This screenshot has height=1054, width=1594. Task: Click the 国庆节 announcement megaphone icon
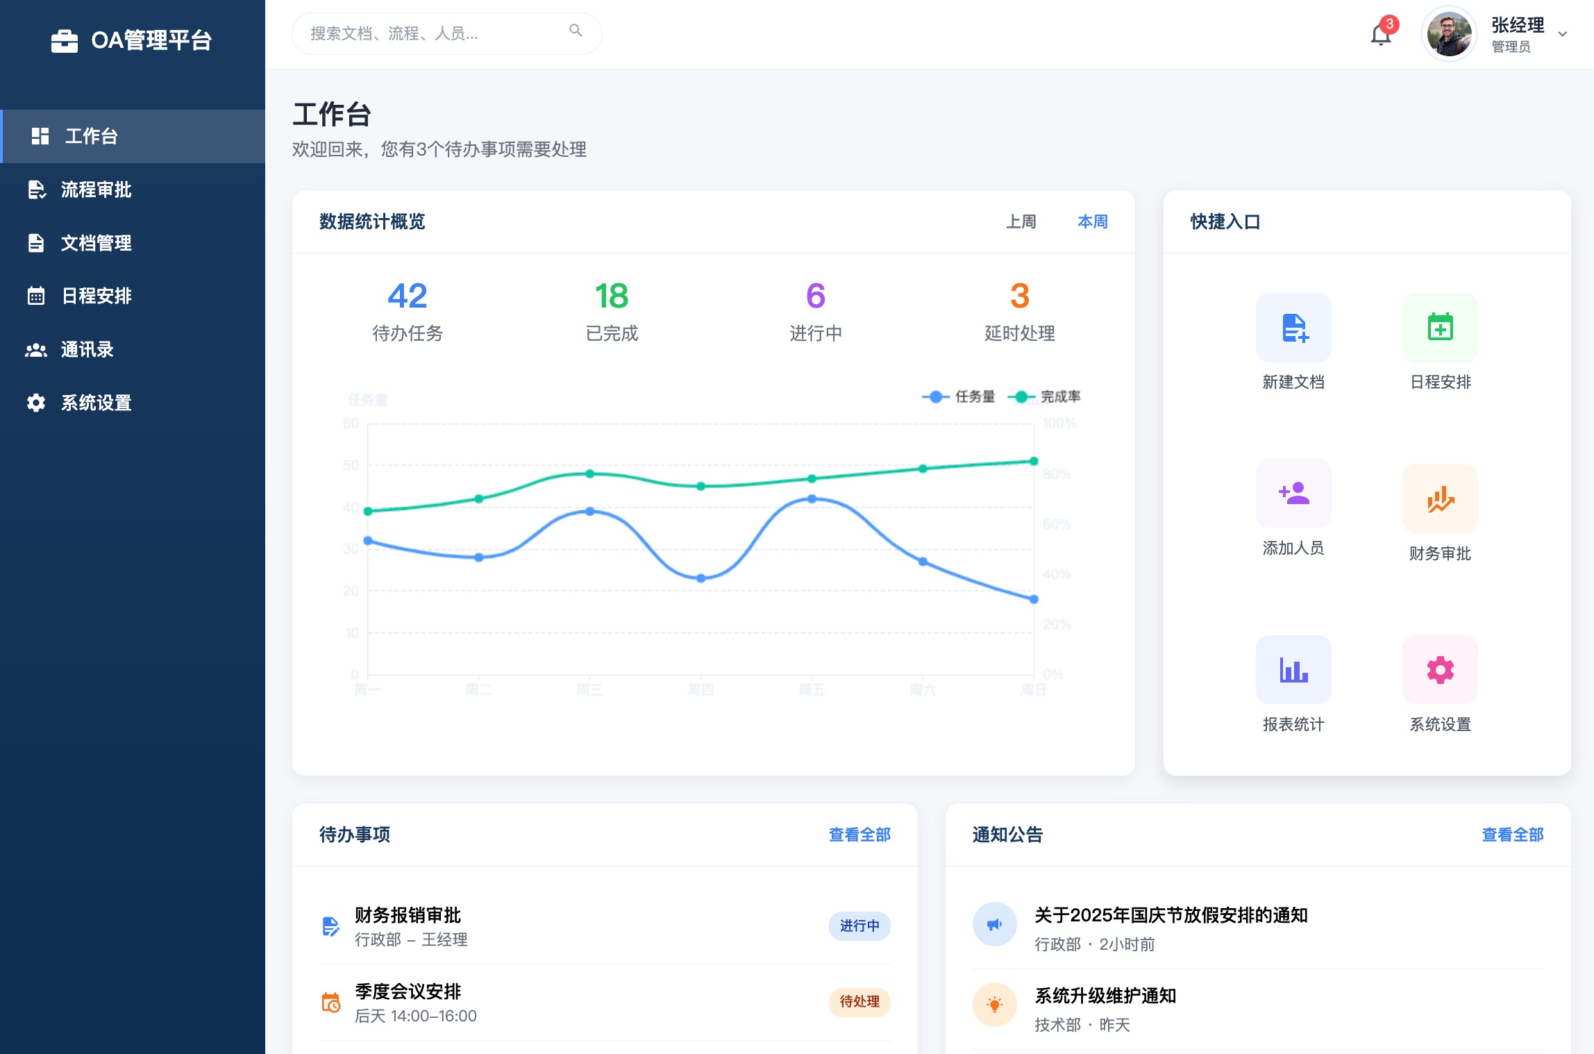(994, 924)
